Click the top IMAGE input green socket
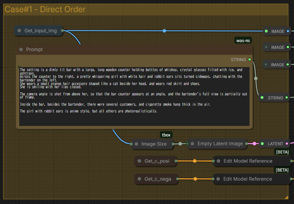 point(266,31)
